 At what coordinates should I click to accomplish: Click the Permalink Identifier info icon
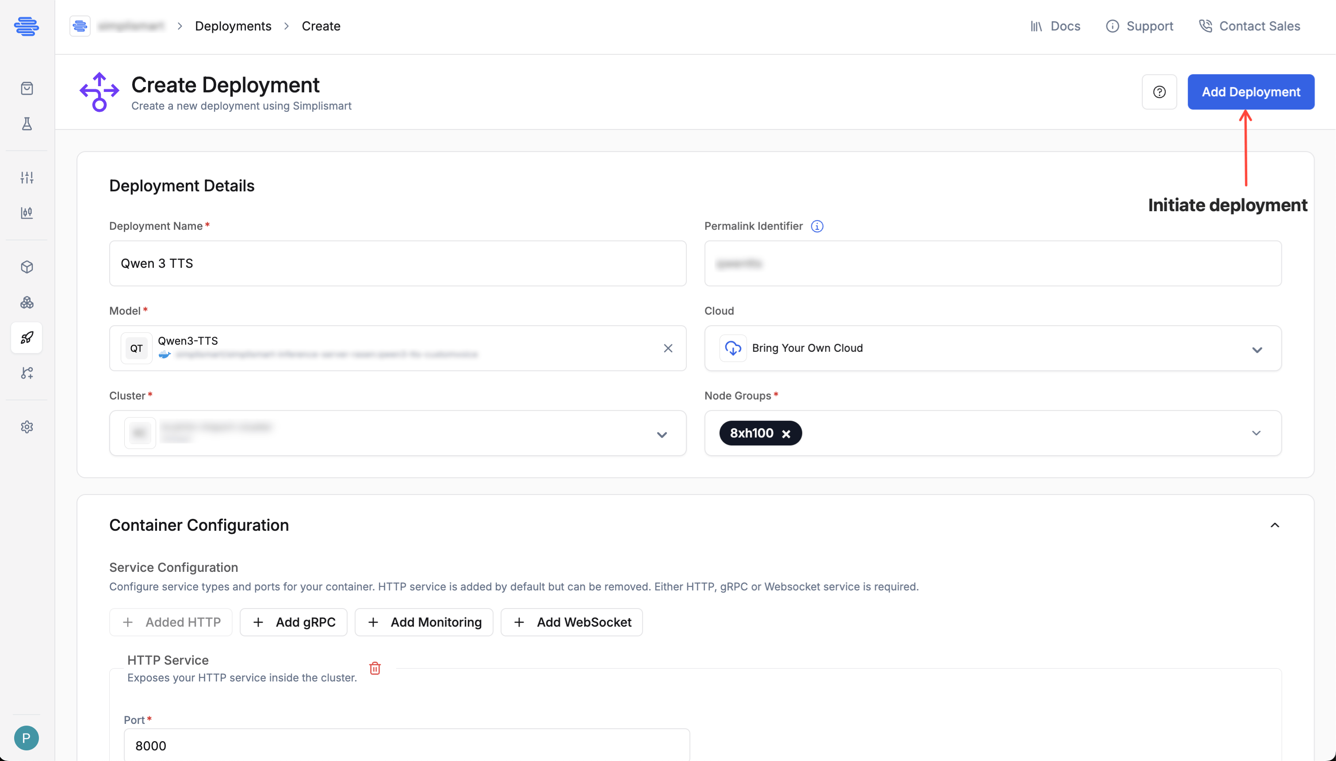point(817,226)
